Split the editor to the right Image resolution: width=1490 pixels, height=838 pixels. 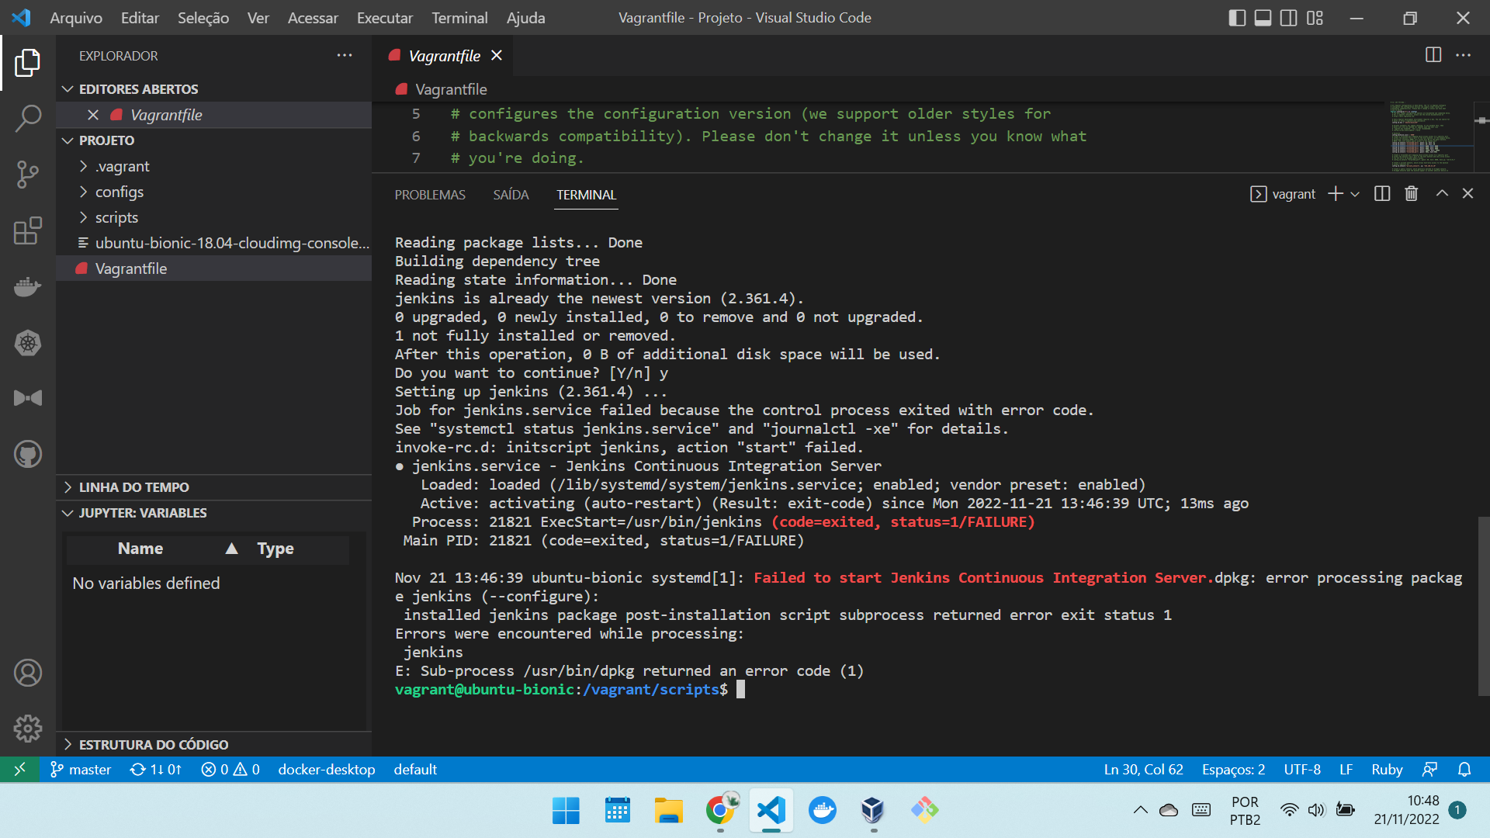coord(1433,55)
